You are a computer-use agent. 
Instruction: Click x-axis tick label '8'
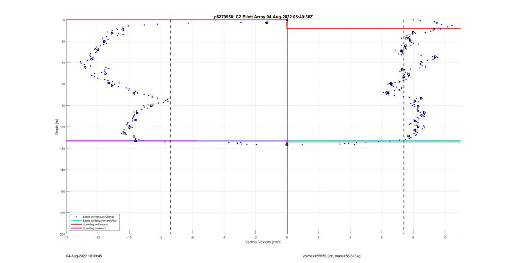point(413,238)
